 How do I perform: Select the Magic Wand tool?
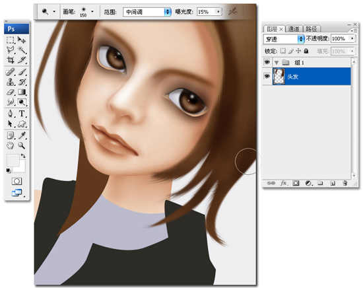[x=22, y=50]
